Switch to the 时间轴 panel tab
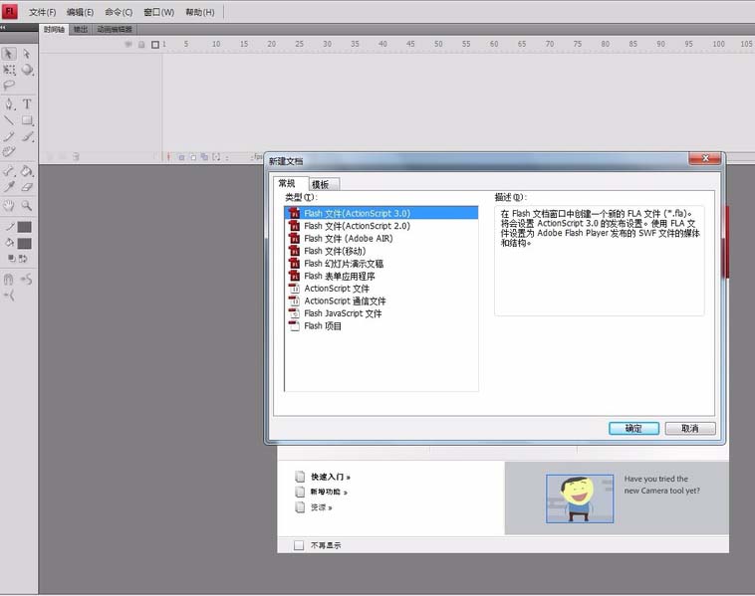This screenshot has height=596, width=755. pyautogui.click(x=54, y=29)
